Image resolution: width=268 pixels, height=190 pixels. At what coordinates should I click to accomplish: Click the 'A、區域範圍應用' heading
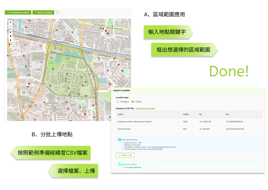(x=164, y=15)
